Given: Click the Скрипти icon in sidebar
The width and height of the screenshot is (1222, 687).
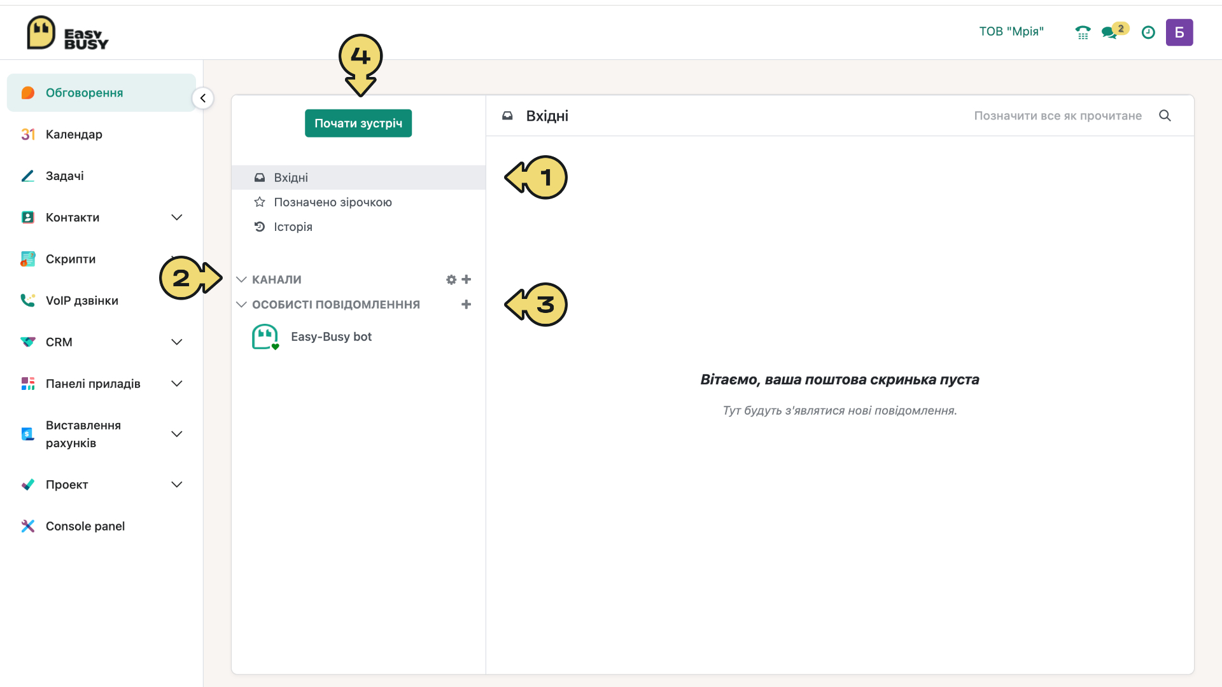Looking at the screenshot, I should (28, 259).
